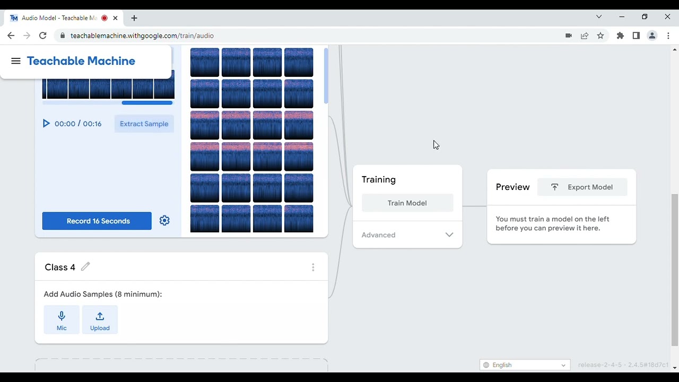
Task: Click the page vertical scrollbar thumb
Action: pos(675,270)
